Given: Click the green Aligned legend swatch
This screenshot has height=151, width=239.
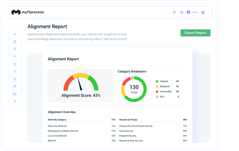Looking at the screenshot, I should pyautogui.click(x=157, y=81).
